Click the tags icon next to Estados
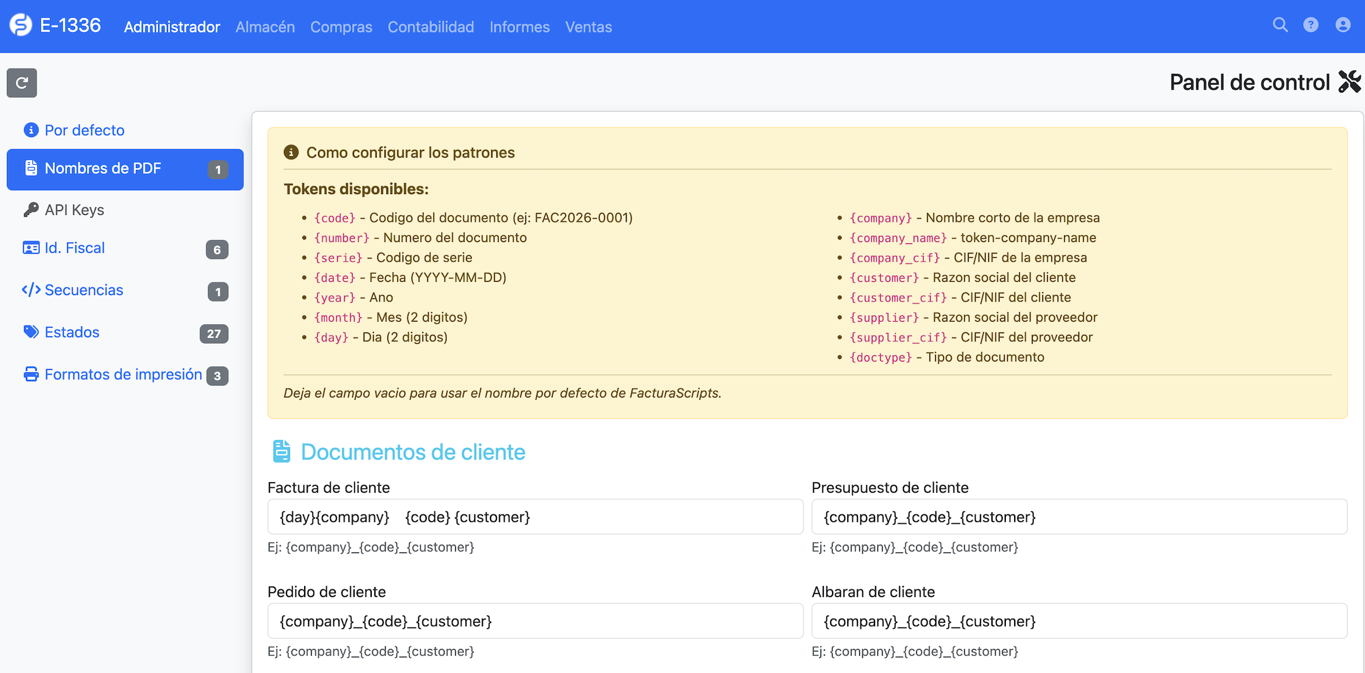1365x673 pixels. pos(30,332)
